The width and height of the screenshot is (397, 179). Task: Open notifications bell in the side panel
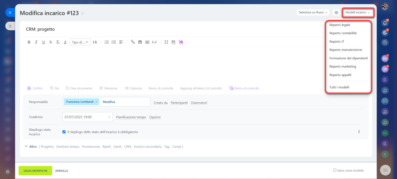[385, 23]
